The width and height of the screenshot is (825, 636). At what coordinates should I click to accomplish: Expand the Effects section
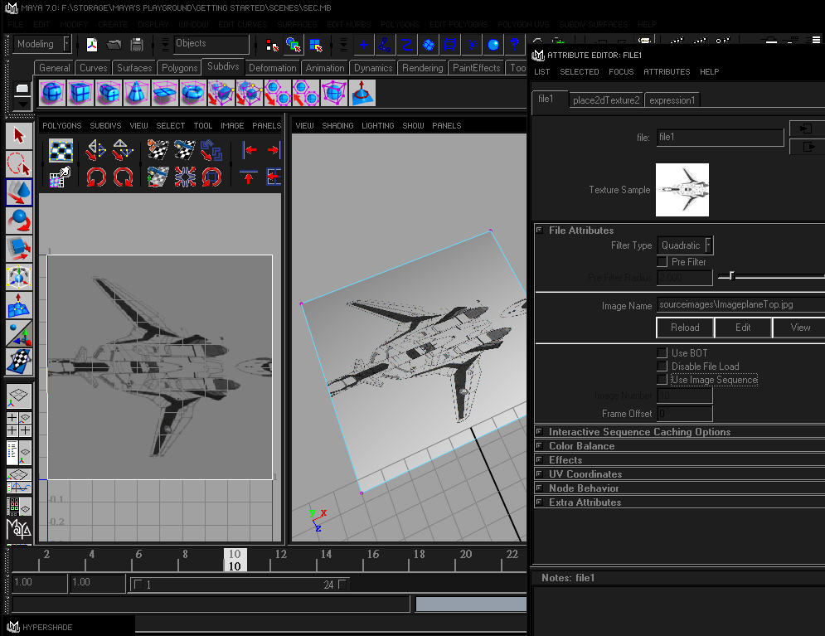pos(539,459)
